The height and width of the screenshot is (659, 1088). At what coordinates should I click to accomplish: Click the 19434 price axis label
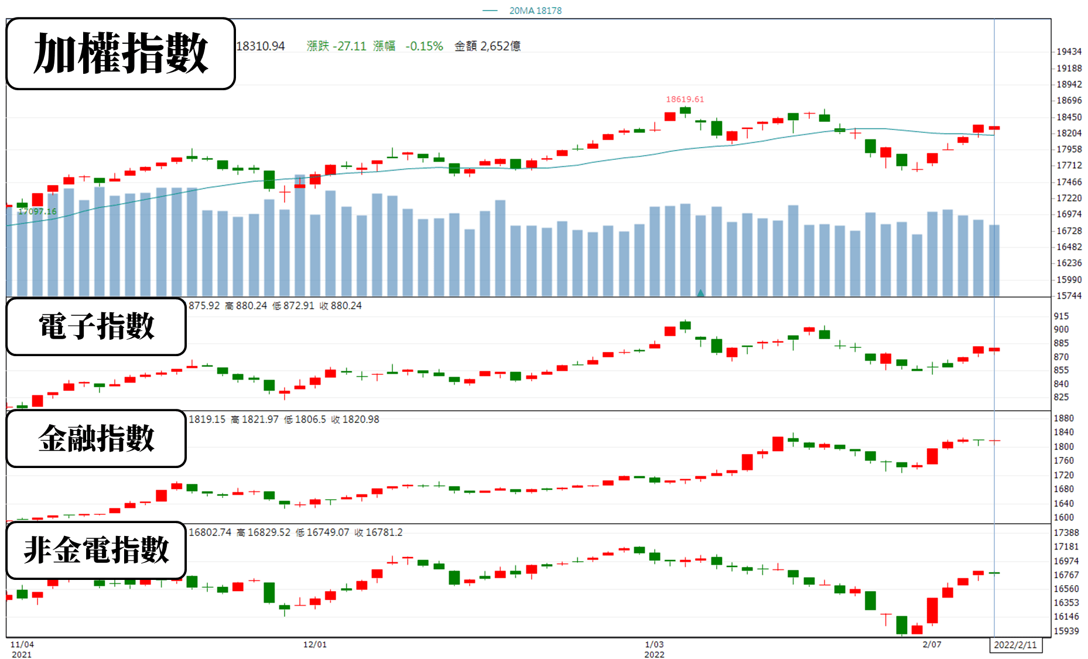click(1069, 52)
